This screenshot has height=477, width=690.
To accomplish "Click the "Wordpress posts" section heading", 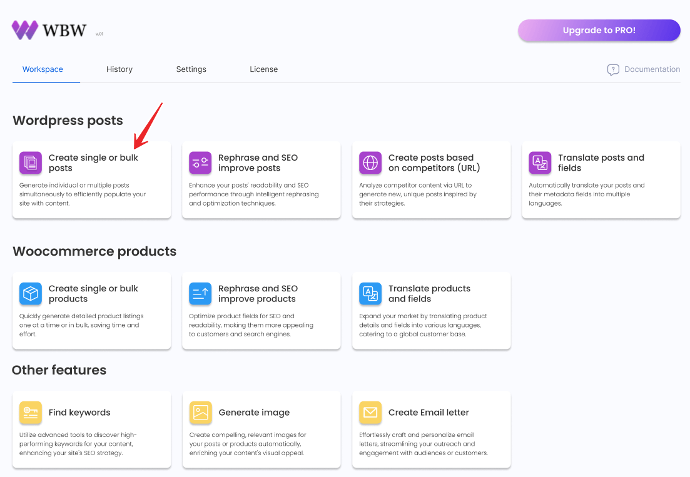I will pyautogui.click(x=68, y=121).
